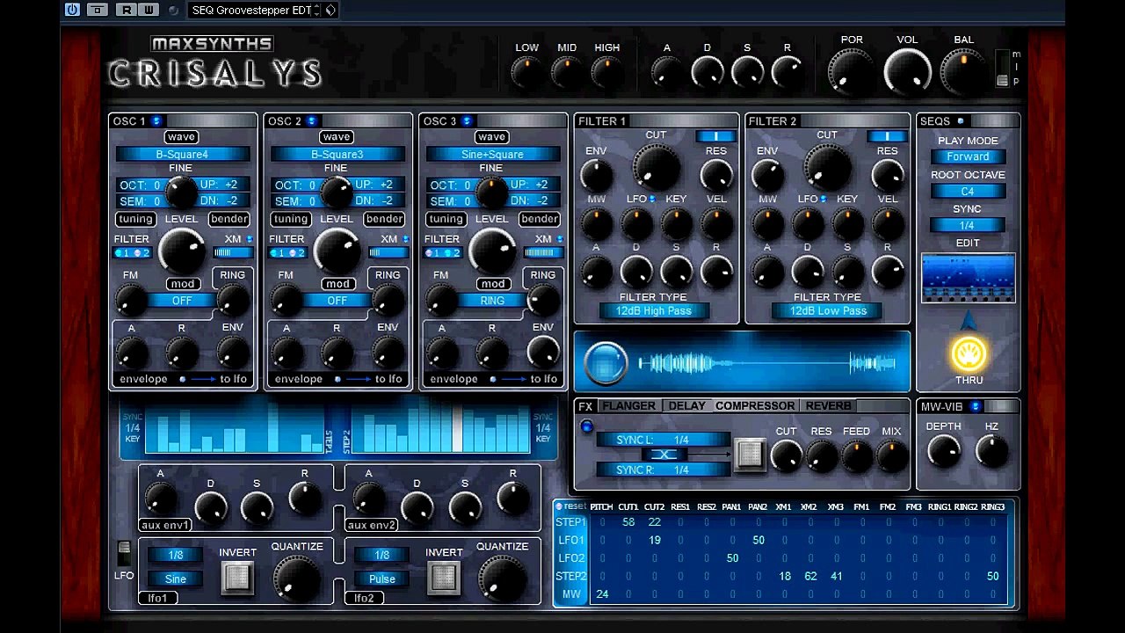Screen dimensions: 1125x633
Task: Open OSC 1 waveform dropdown B-Square4
Action: pos(182,155)
